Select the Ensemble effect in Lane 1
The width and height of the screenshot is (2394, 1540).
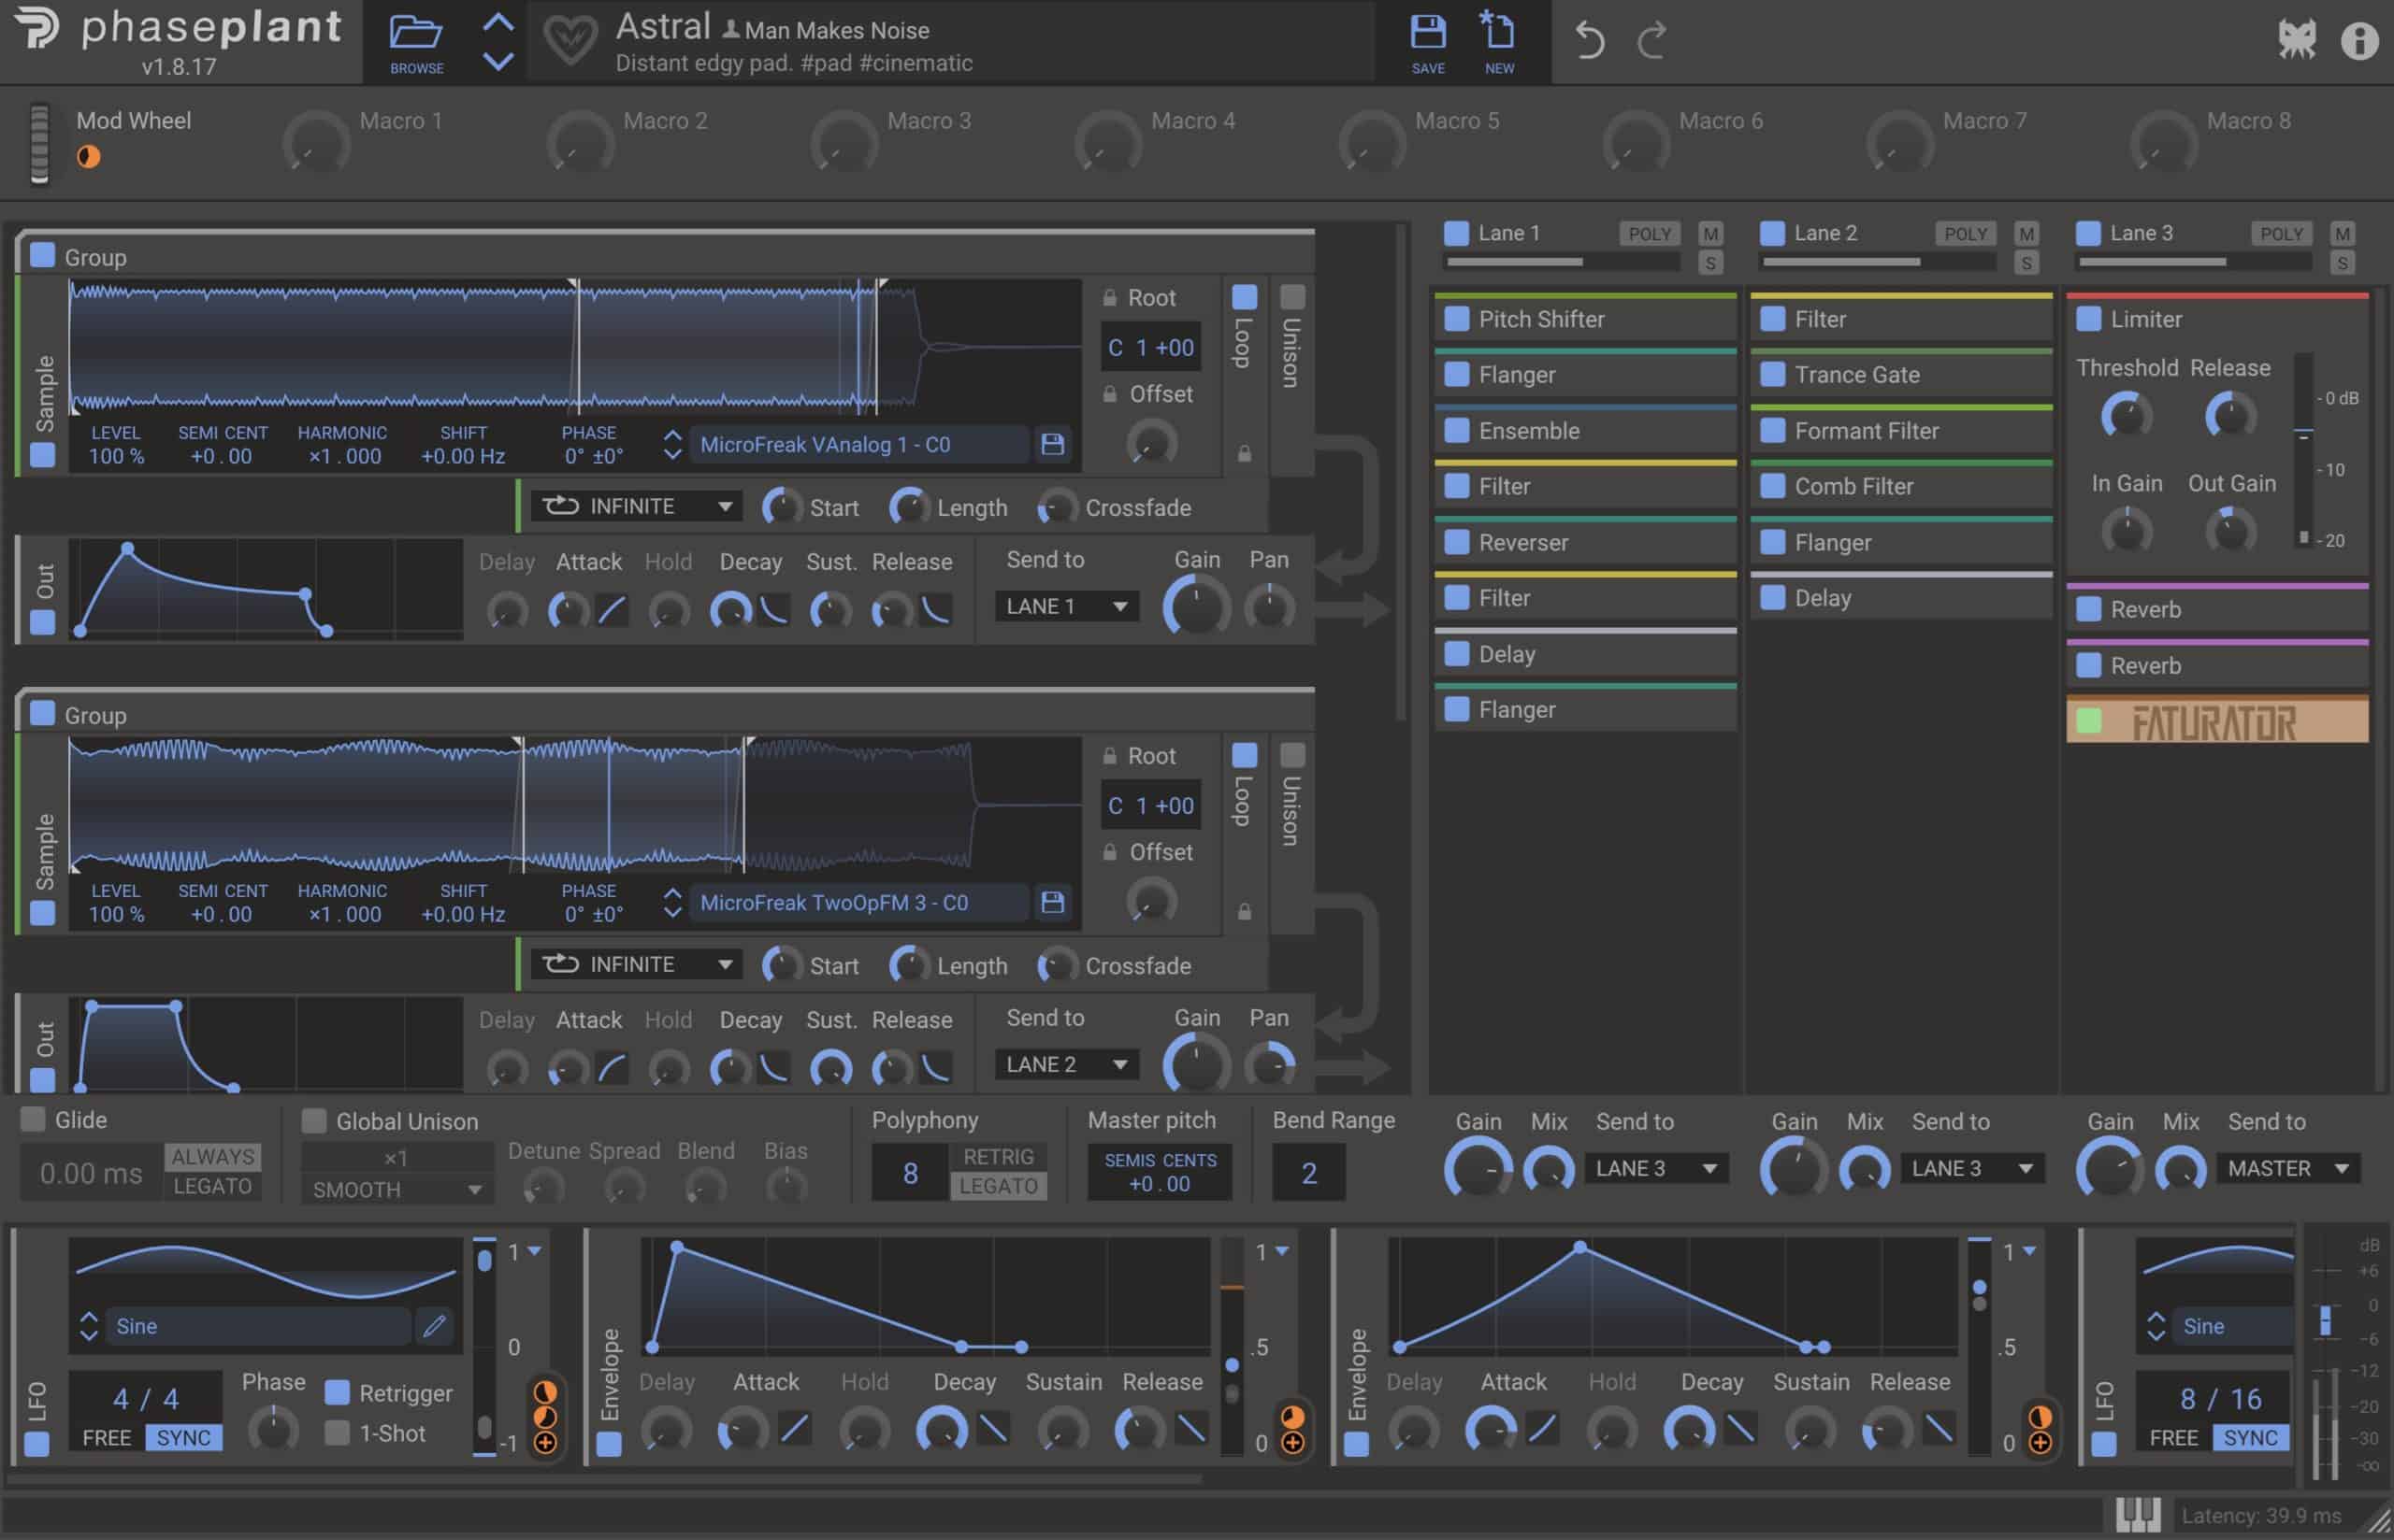point(1586,431)
